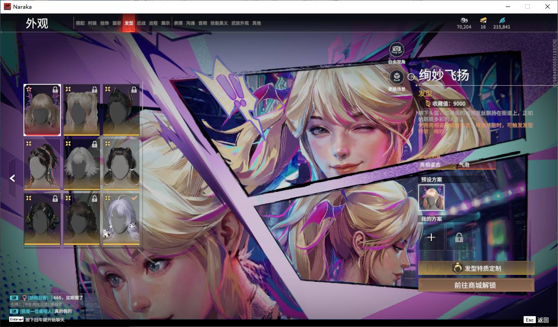The image size is (558, 327).
Task: Select the black twin-buns pigtail hairstyle
Action: (121, 164)
